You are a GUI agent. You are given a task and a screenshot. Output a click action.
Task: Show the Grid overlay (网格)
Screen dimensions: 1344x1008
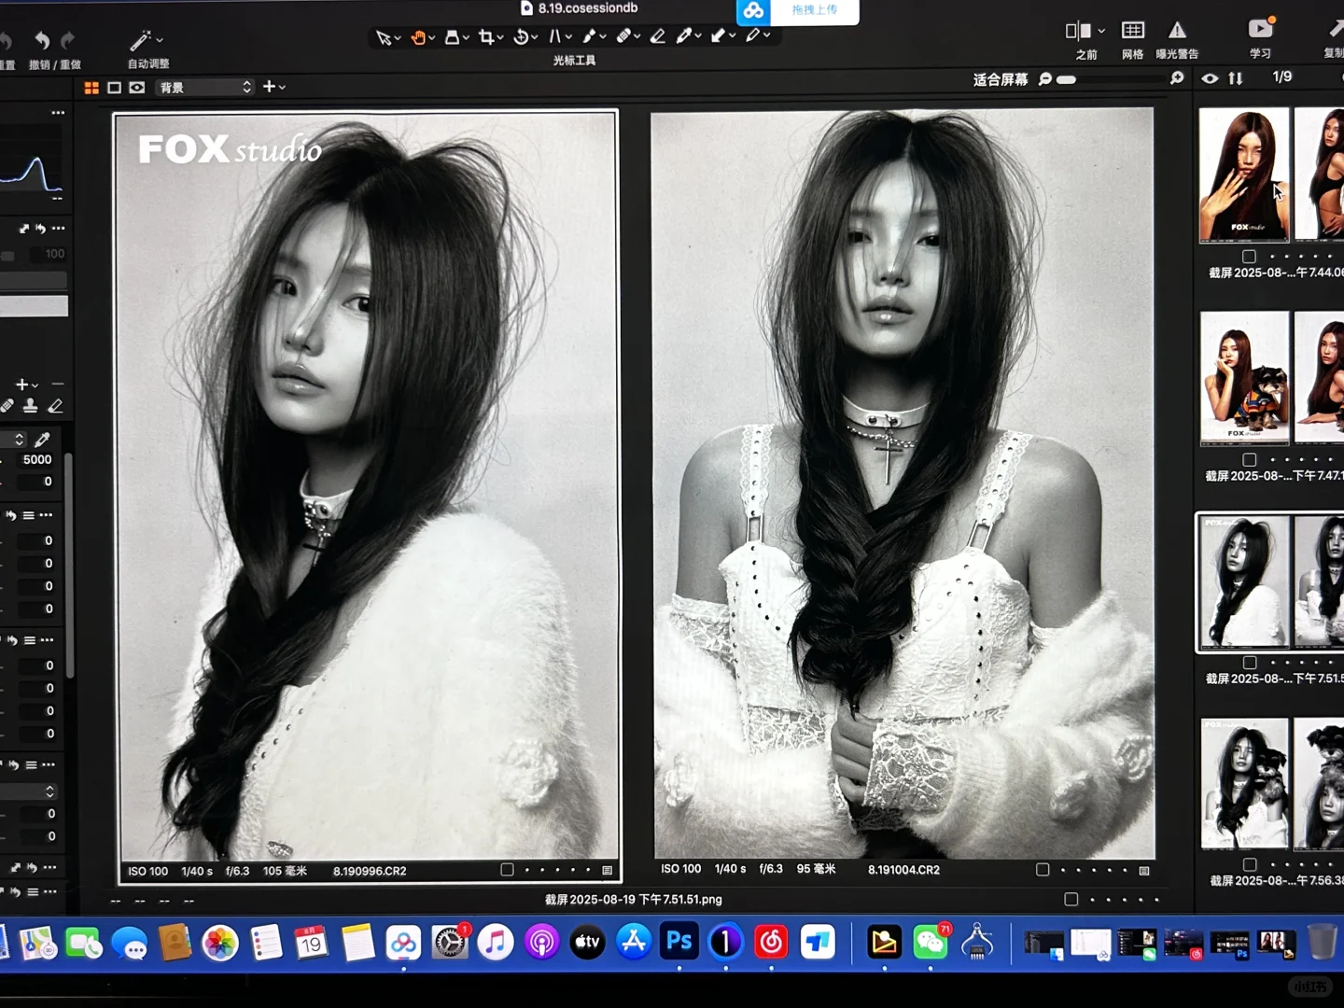click(1133, 30)
